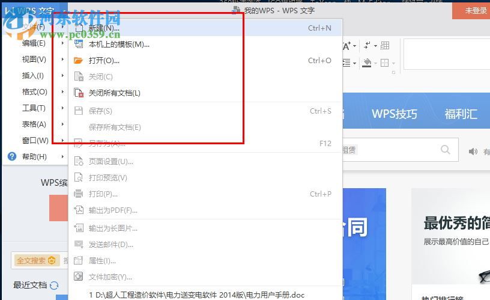Open the View (视图) menu
Image resolution: width=490 pixels, height=300 pixels.
(35, 59)
